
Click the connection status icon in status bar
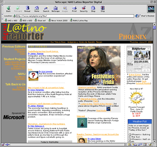pos(7,145)
